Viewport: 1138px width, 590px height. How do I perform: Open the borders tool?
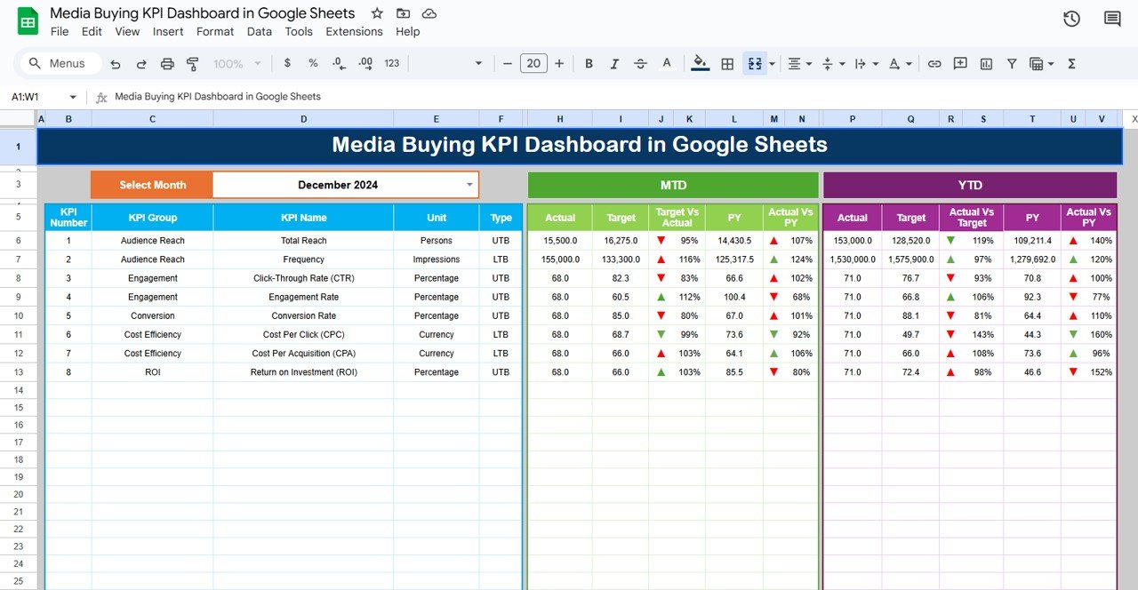tap(727, 63)
